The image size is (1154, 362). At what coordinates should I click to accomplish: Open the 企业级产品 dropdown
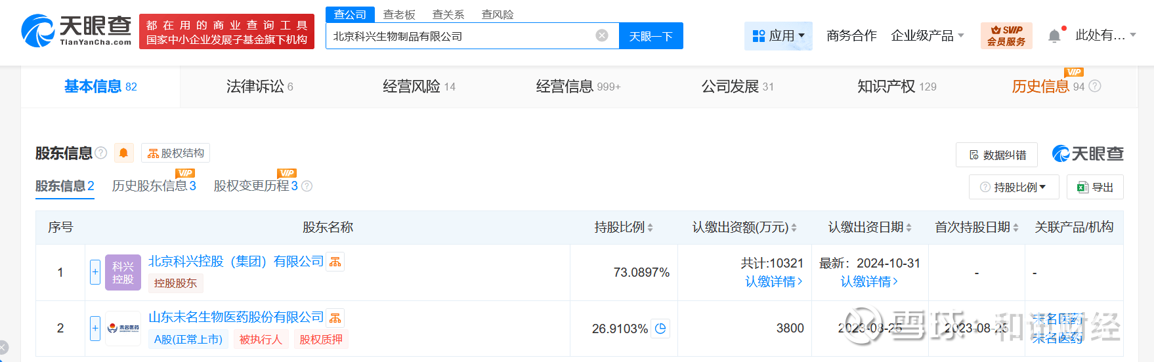pyautogui.click(x=927, y=35)
